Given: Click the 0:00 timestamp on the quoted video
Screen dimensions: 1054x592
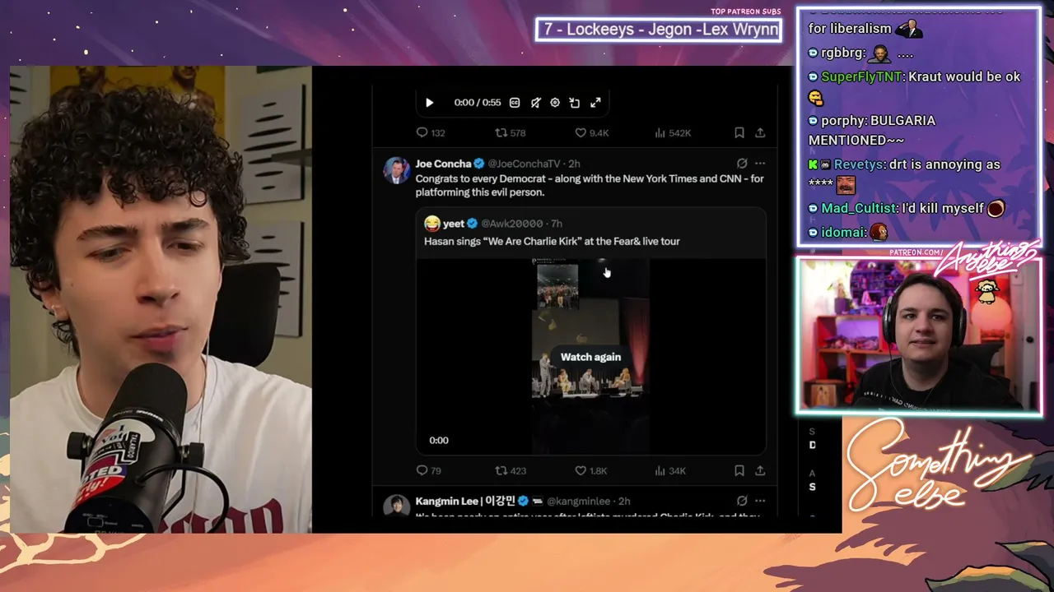Looking at the screenshot, I should tap(439, 441).
